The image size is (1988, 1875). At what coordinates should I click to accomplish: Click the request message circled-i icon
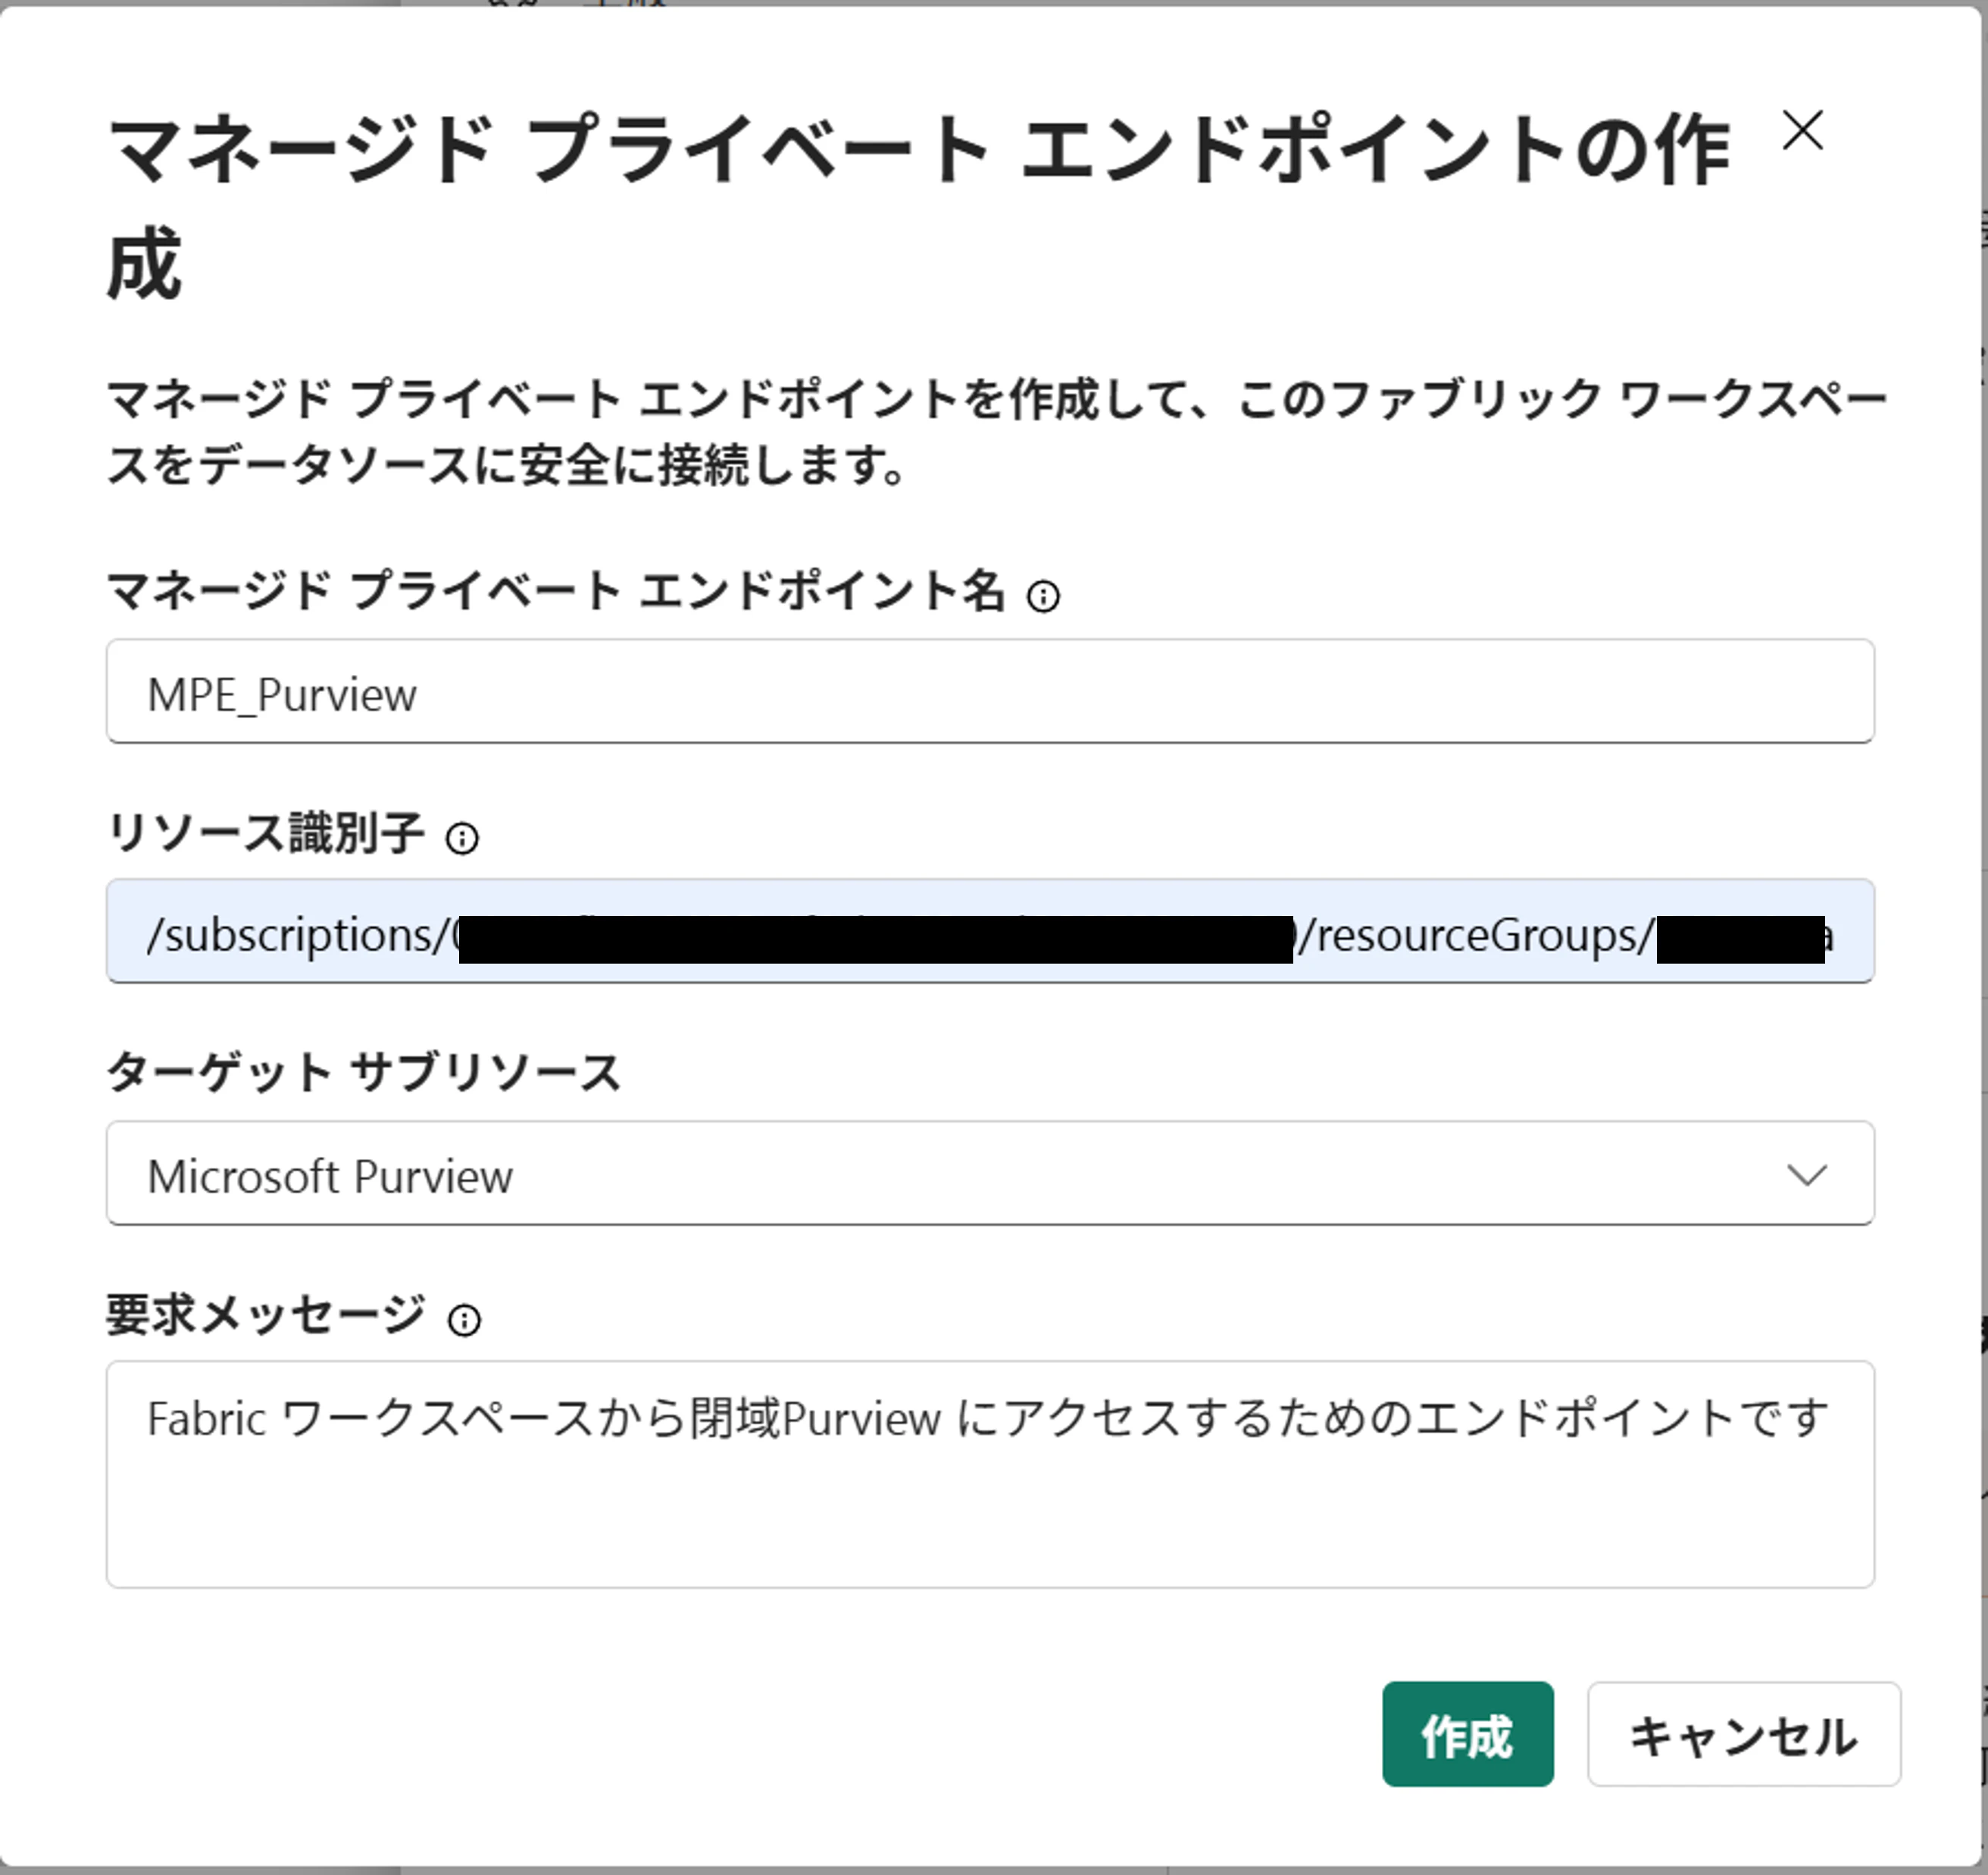[x=464, y=1321]
